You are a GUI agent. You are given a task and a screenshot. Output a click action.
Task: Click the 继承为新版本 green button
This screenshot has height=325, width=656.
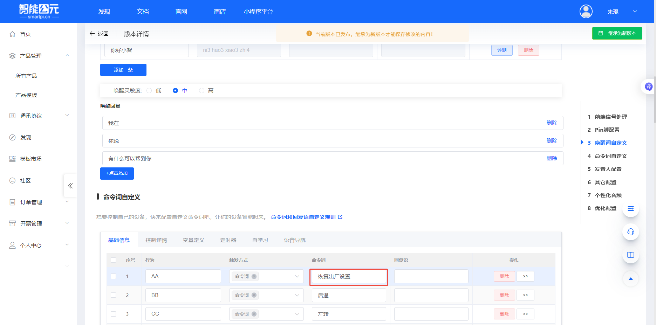tap(617, 33)
